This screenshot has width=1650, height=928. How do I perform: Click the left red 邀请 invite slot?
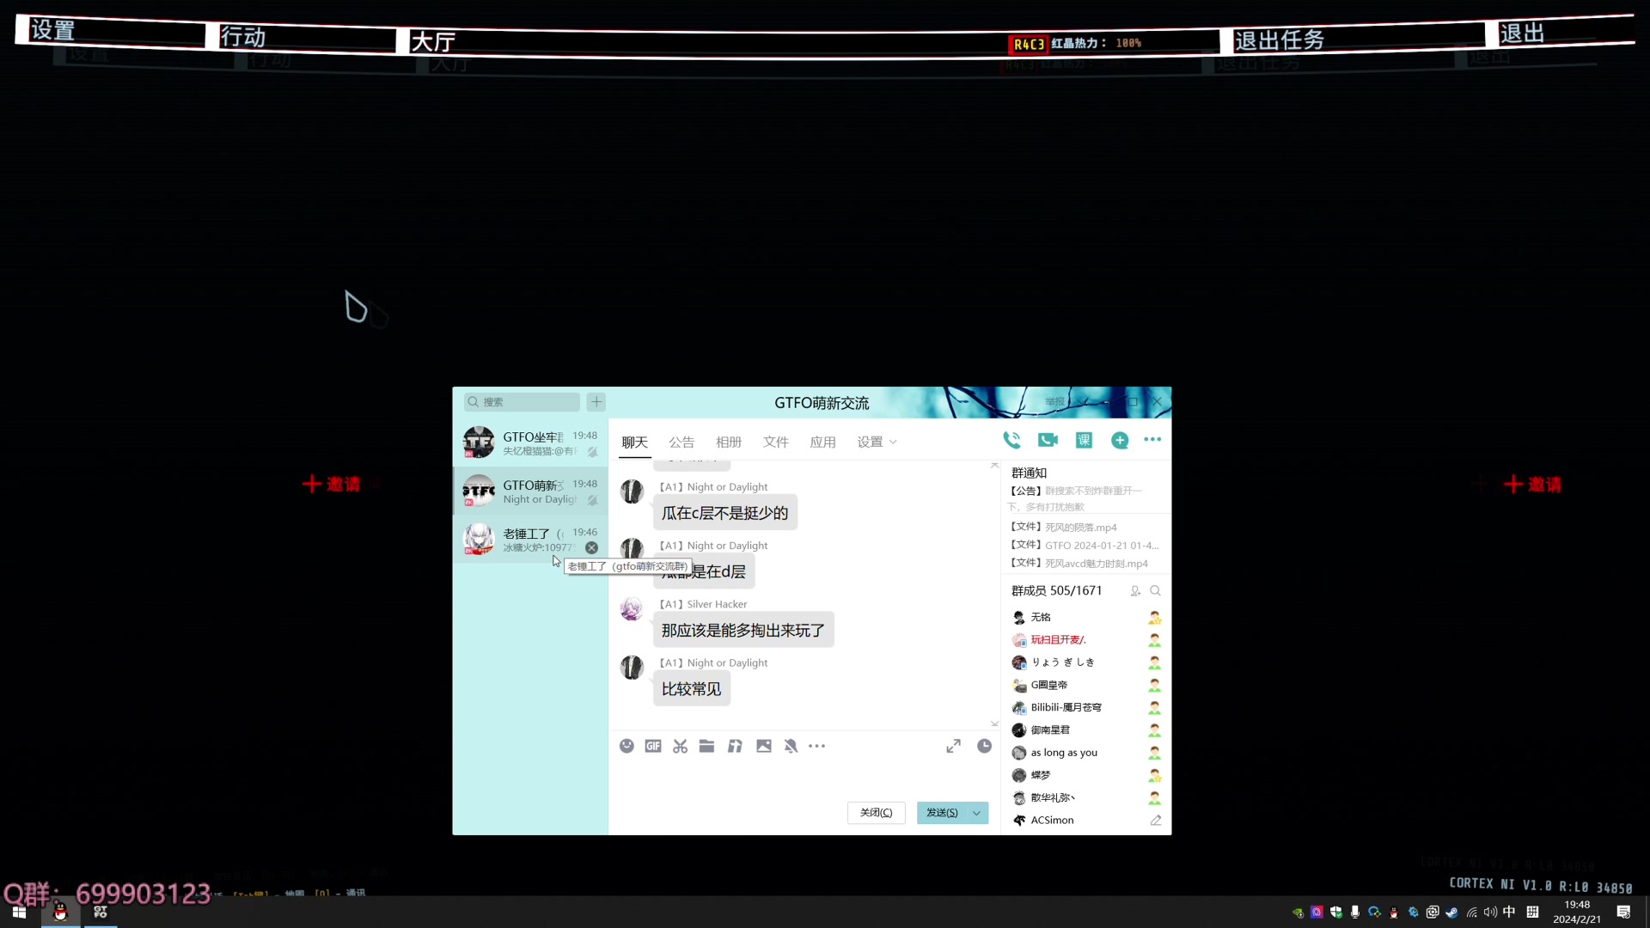(x=331, y=484)
